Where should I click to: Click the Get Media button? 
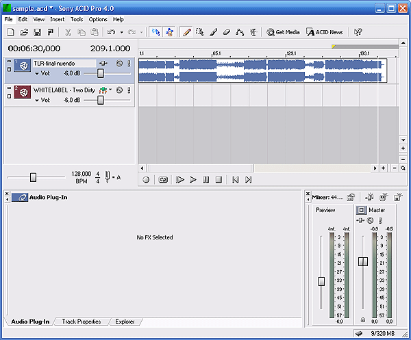pos(283,31)
